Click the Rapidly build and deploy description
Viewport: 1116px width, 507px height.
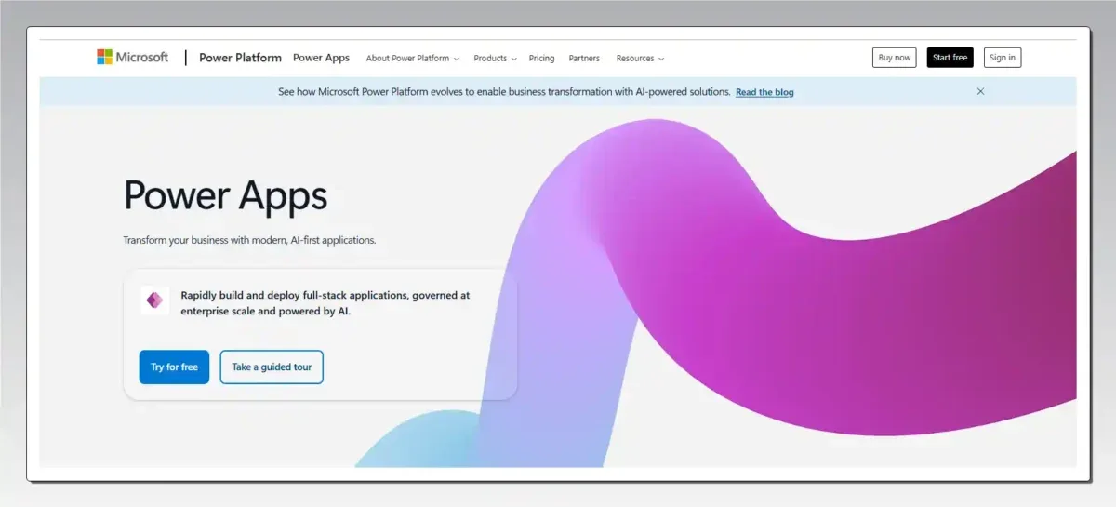tap(325, 303)
